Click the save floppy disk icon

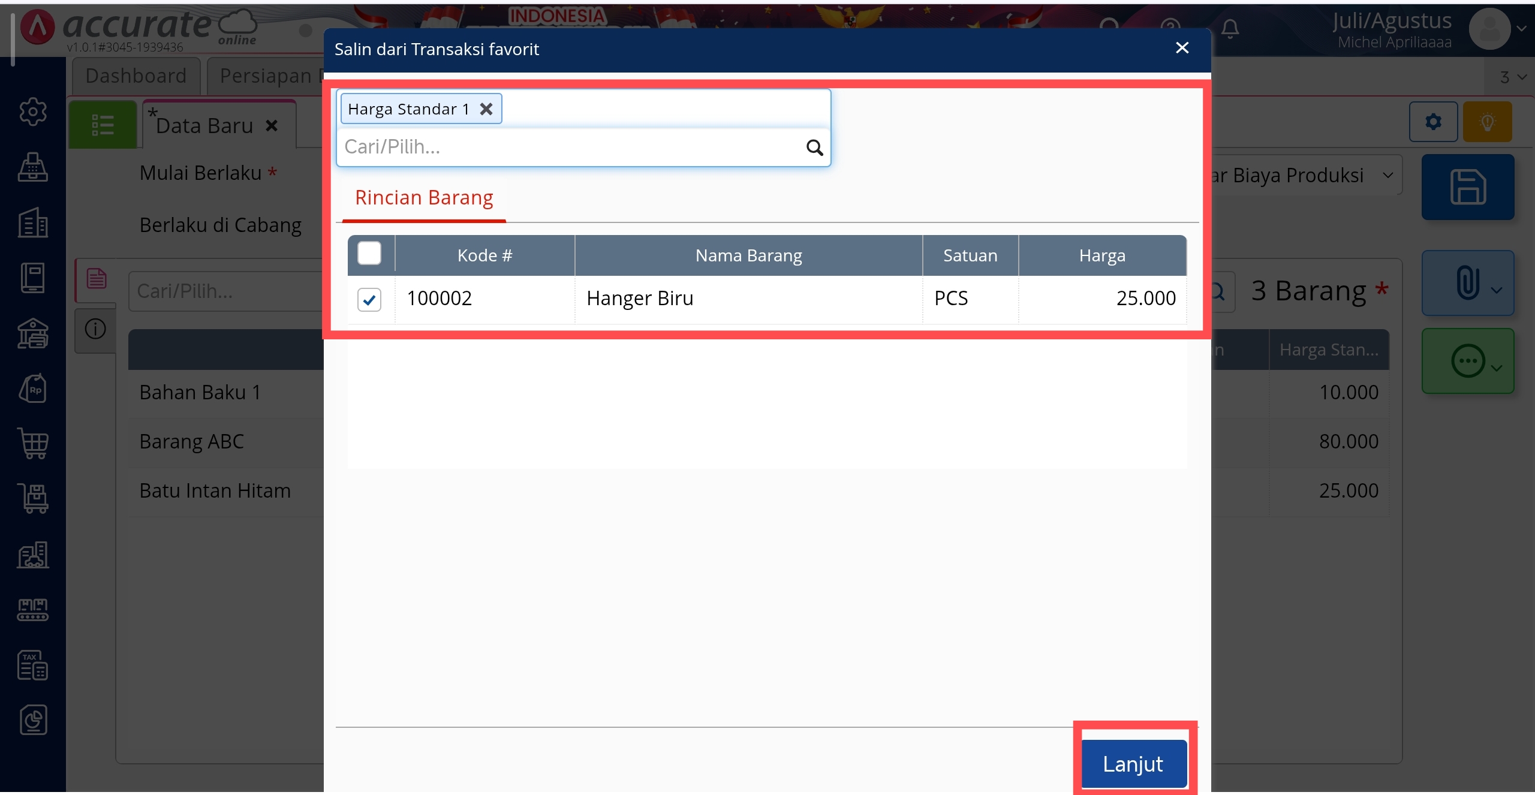click(x=1467, y=187)
